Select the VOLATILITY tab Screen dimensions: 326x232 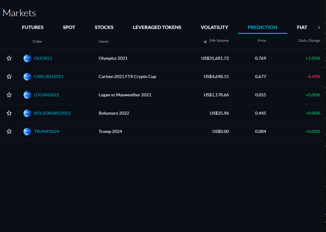pos(214,27)
